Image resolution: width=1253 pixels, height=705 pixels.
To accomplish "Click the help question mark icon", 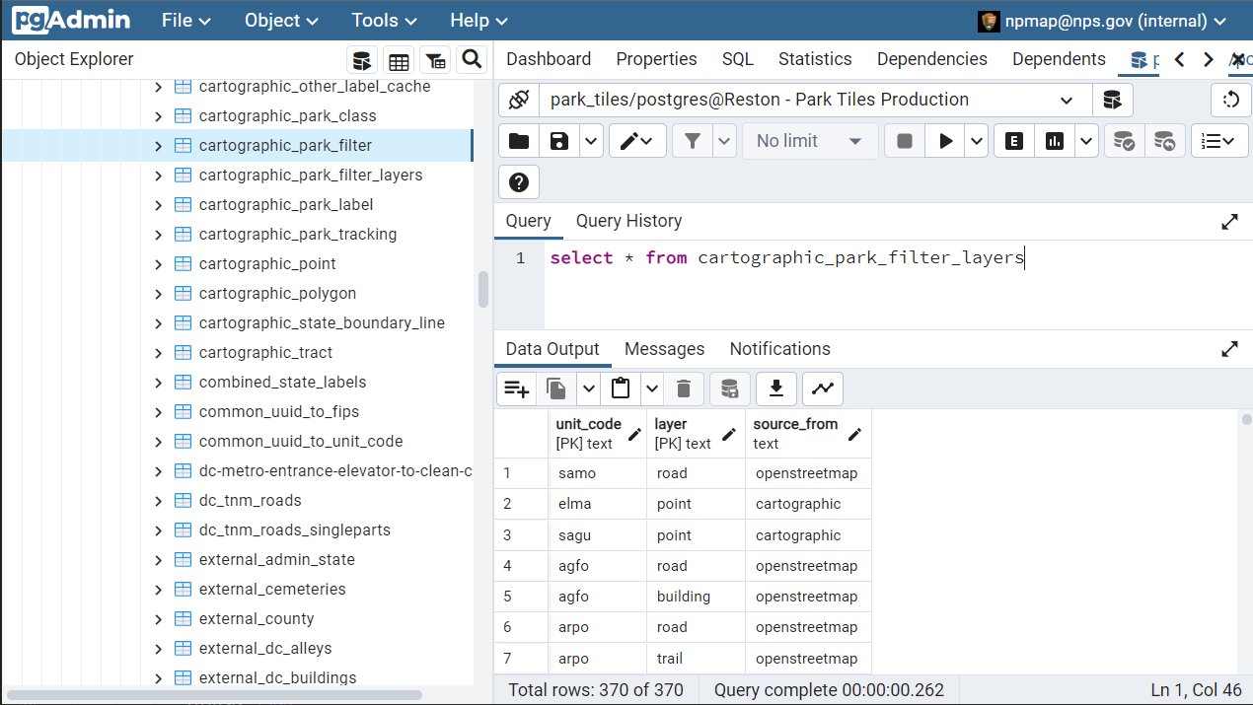I will (x=519, y=181).
